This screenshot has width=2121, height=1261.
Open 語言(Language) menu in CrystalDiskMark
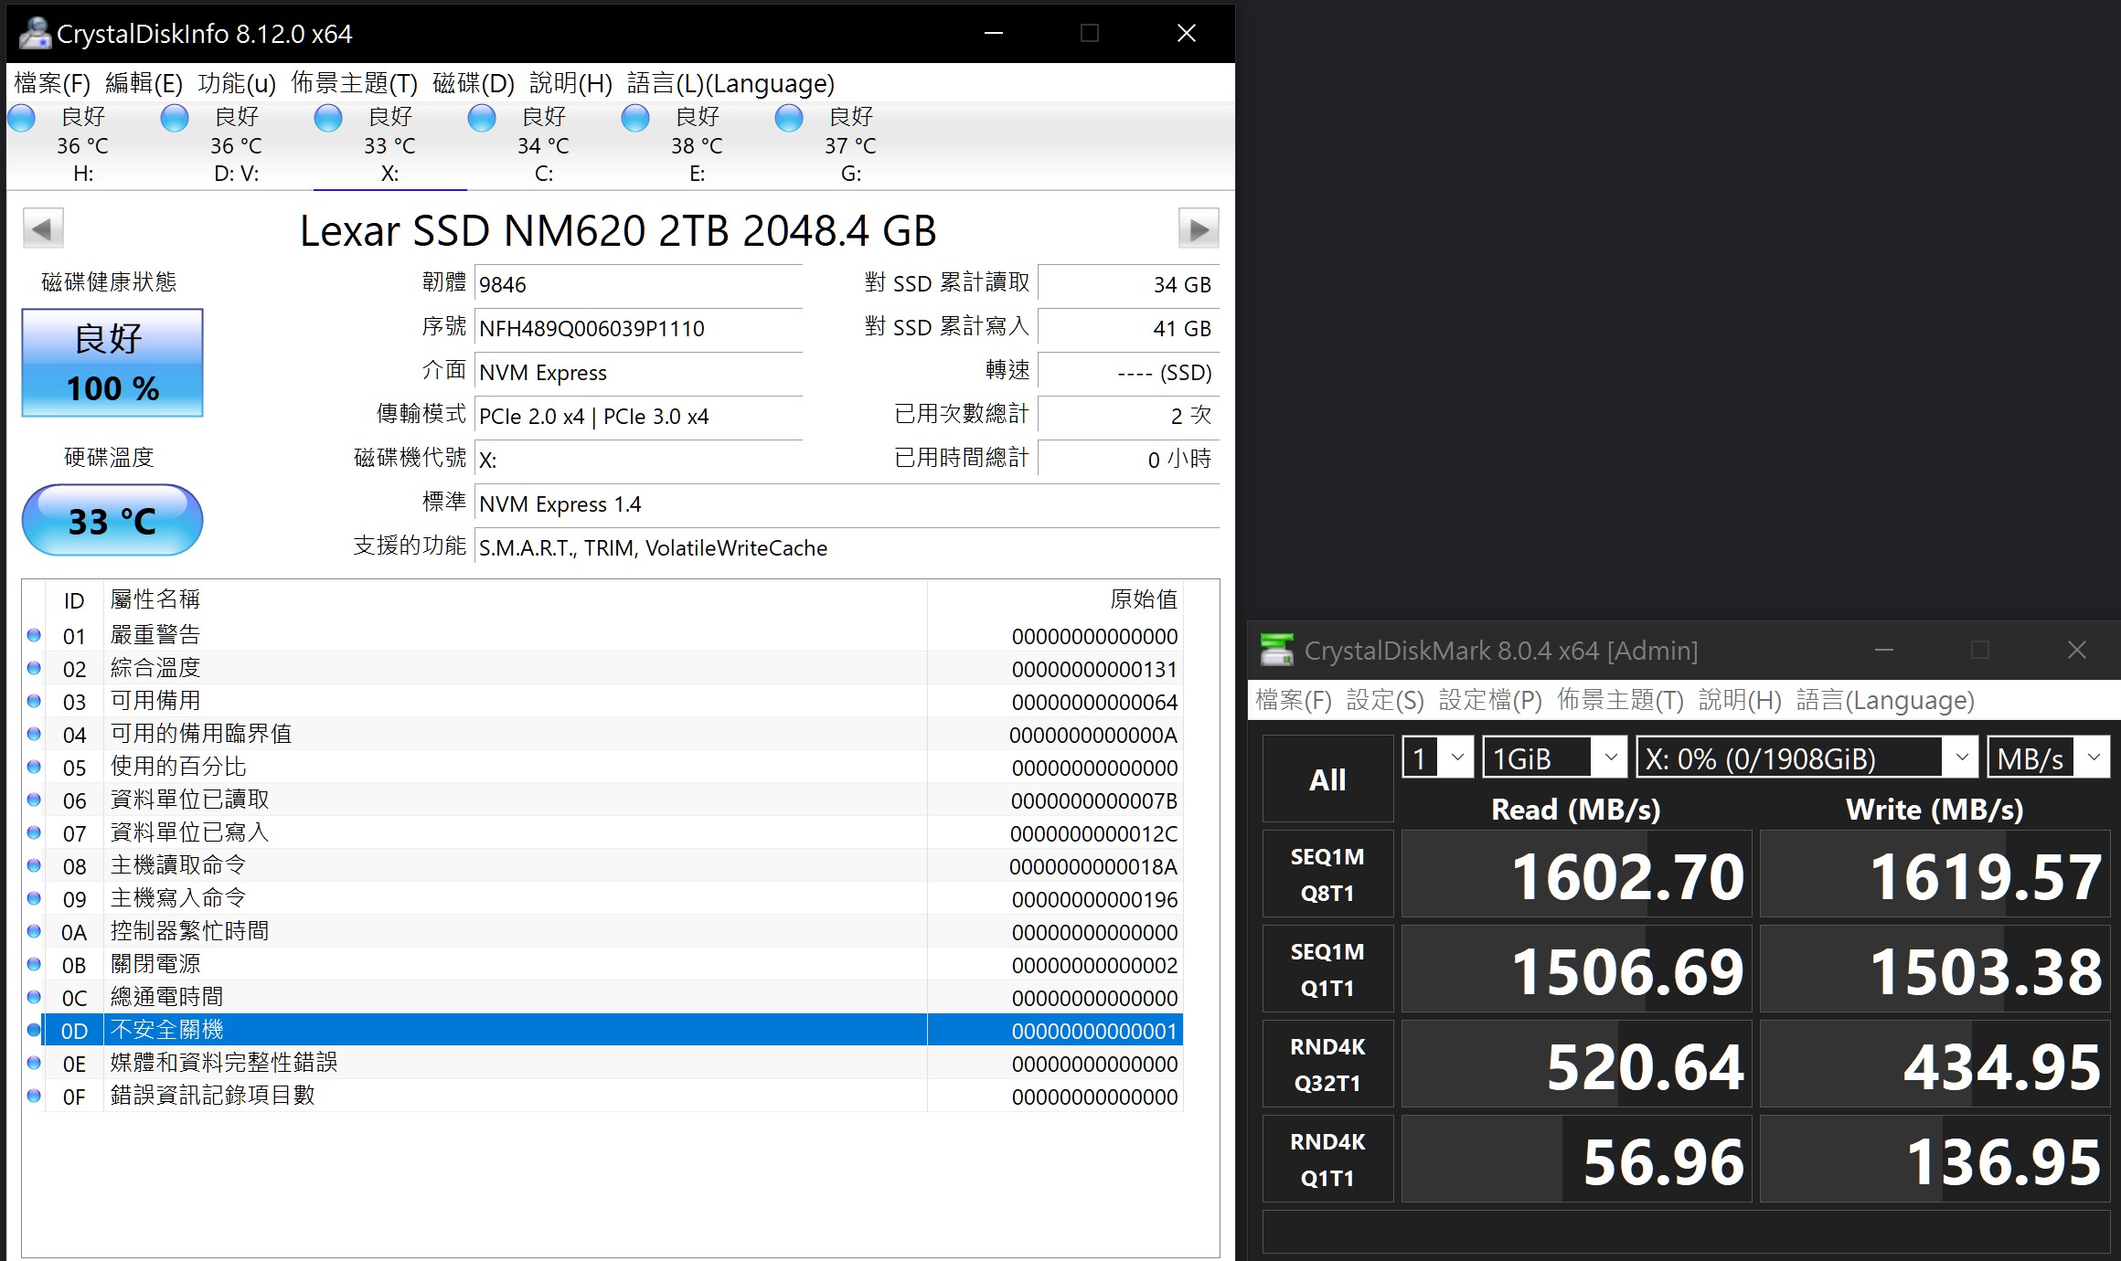coord(1885,700)
